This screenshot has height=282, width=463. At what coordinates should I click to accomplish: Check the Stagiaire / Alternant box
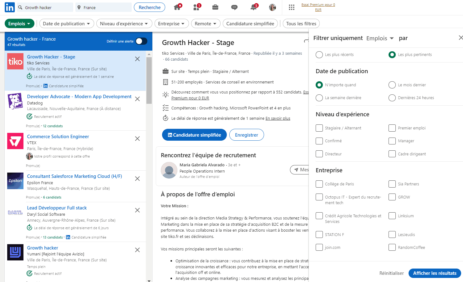pyautogui.click(x=319, y=128)
